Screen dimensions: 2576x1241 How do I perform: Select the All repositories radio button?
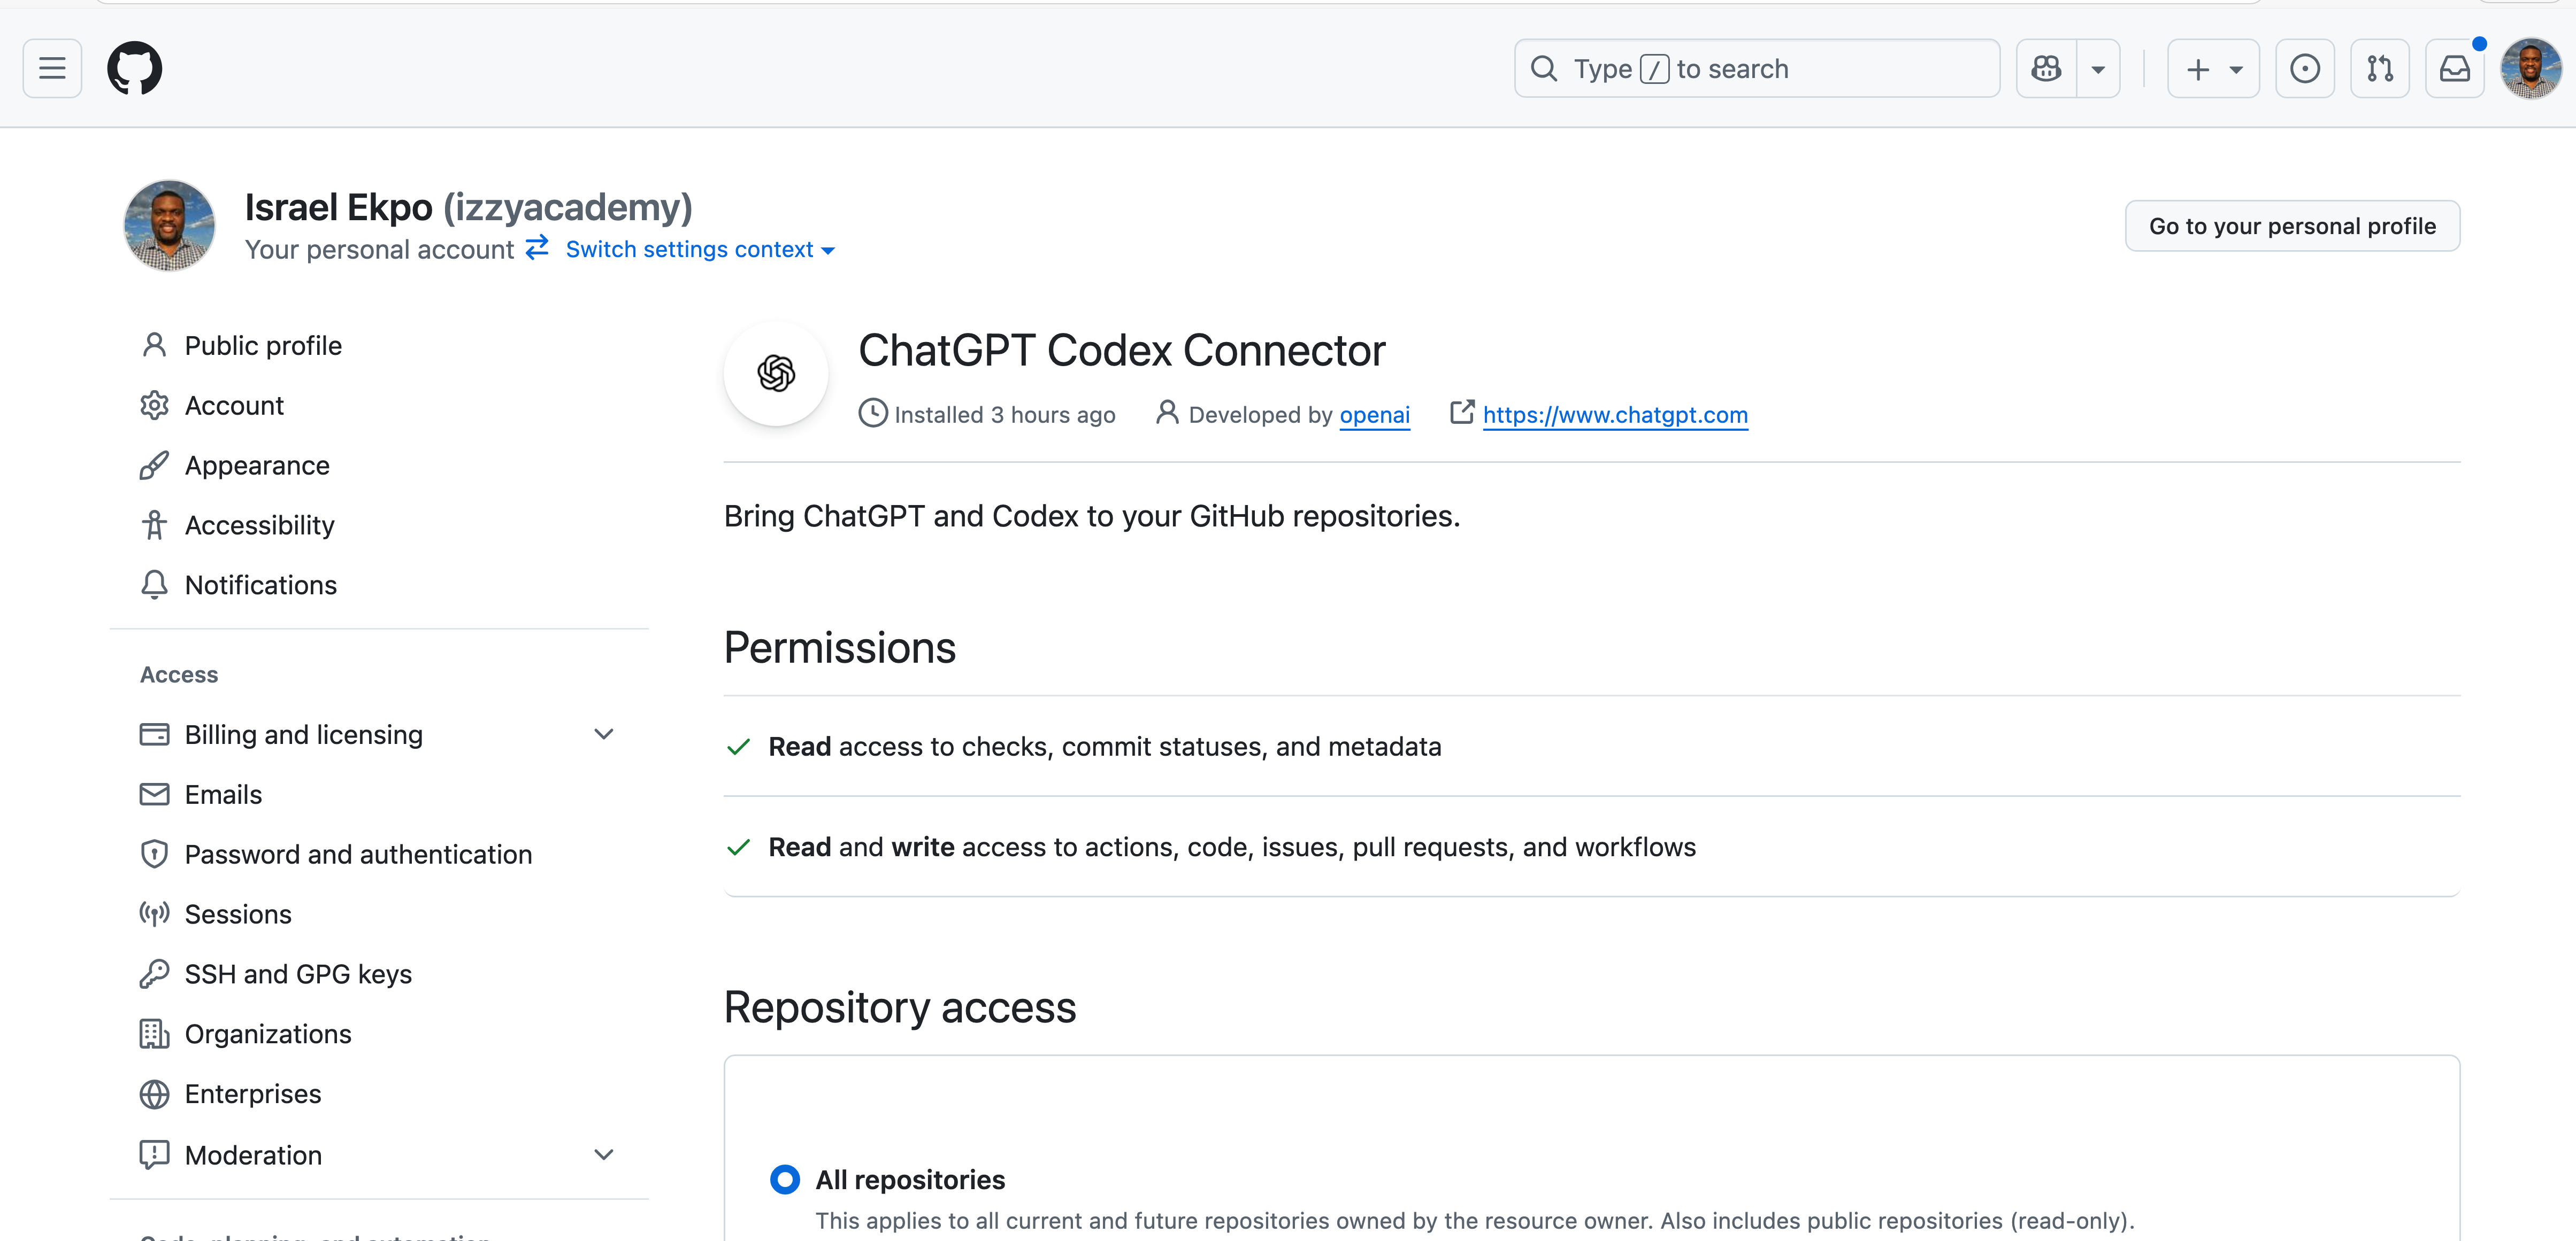[785, 1179]
